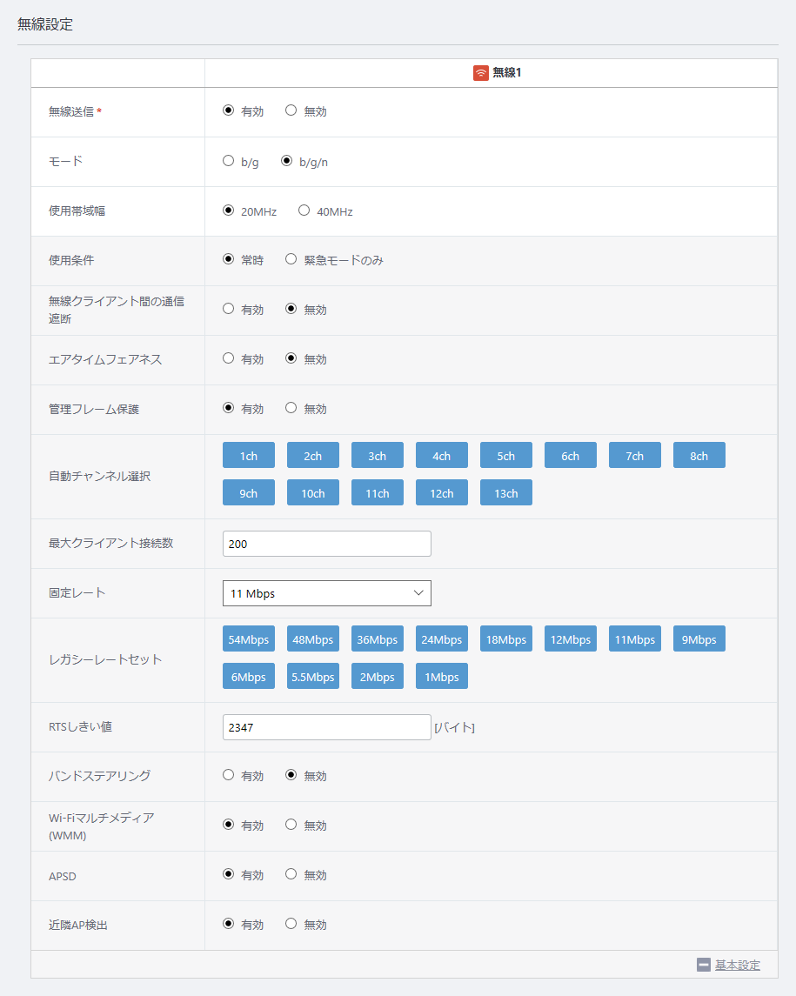Toggle the 11Mbps legacy rate button

(x=635, y=639)
